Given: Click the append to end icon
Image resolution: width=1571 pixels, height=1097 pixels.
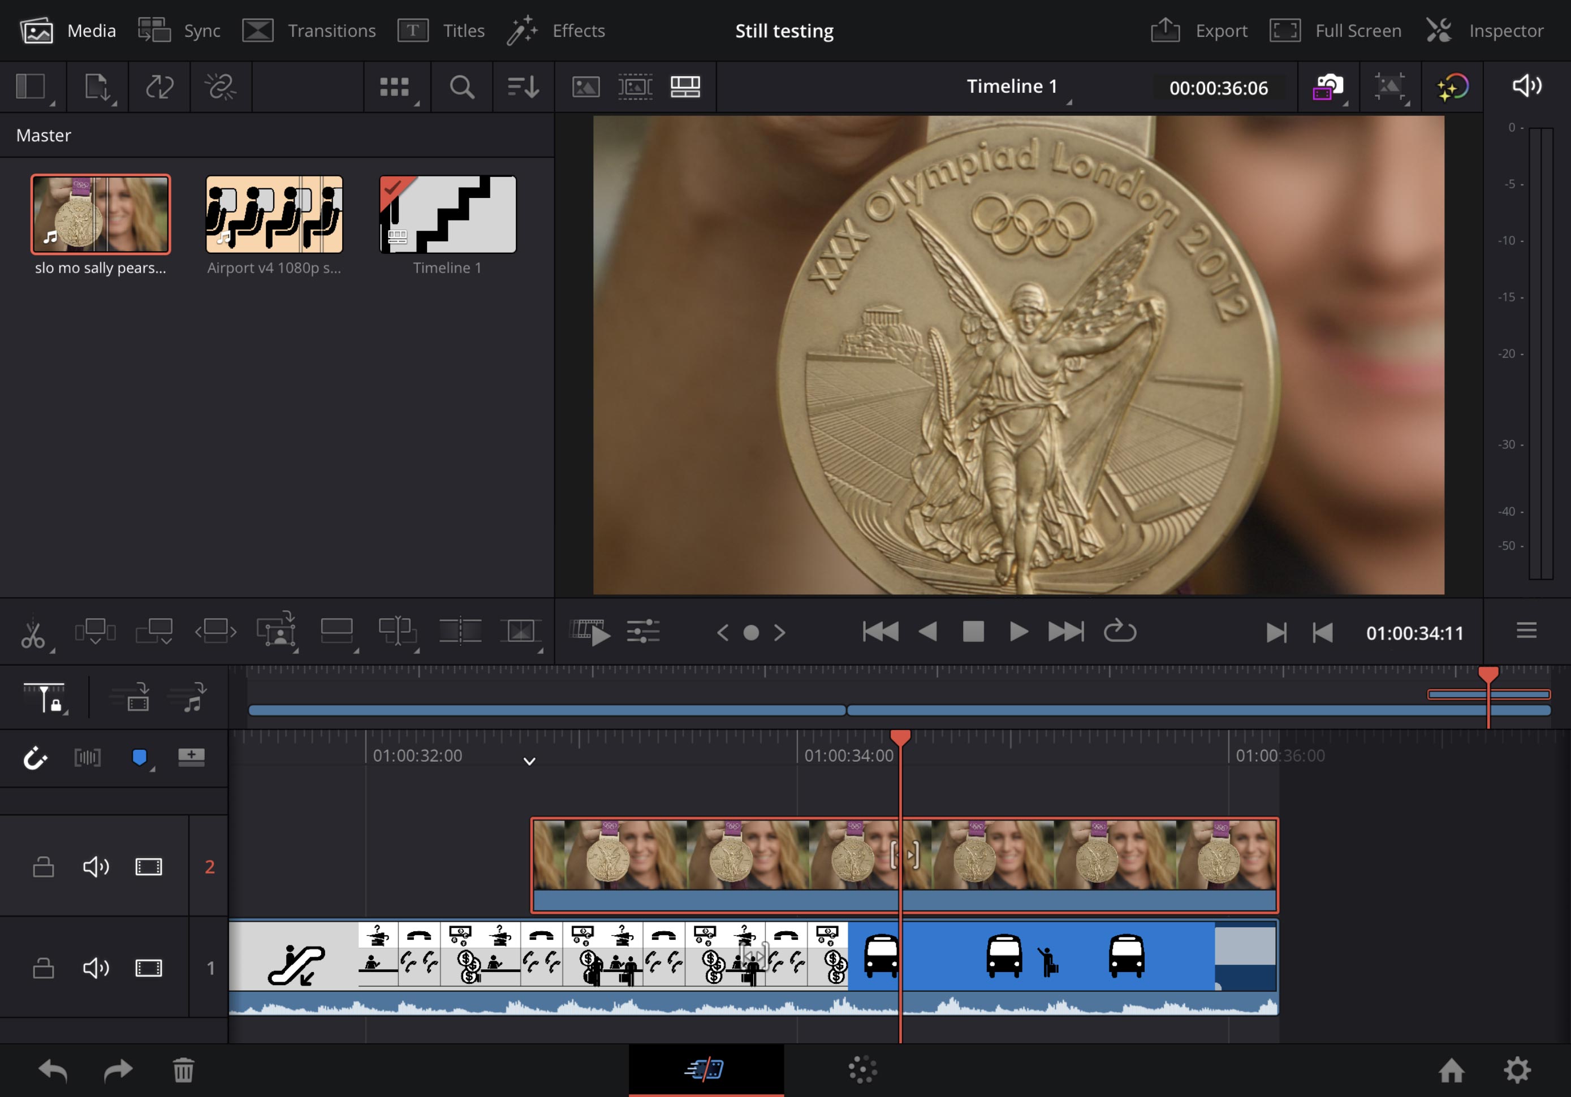Looking at the screenshot, I should click(154, 632).
